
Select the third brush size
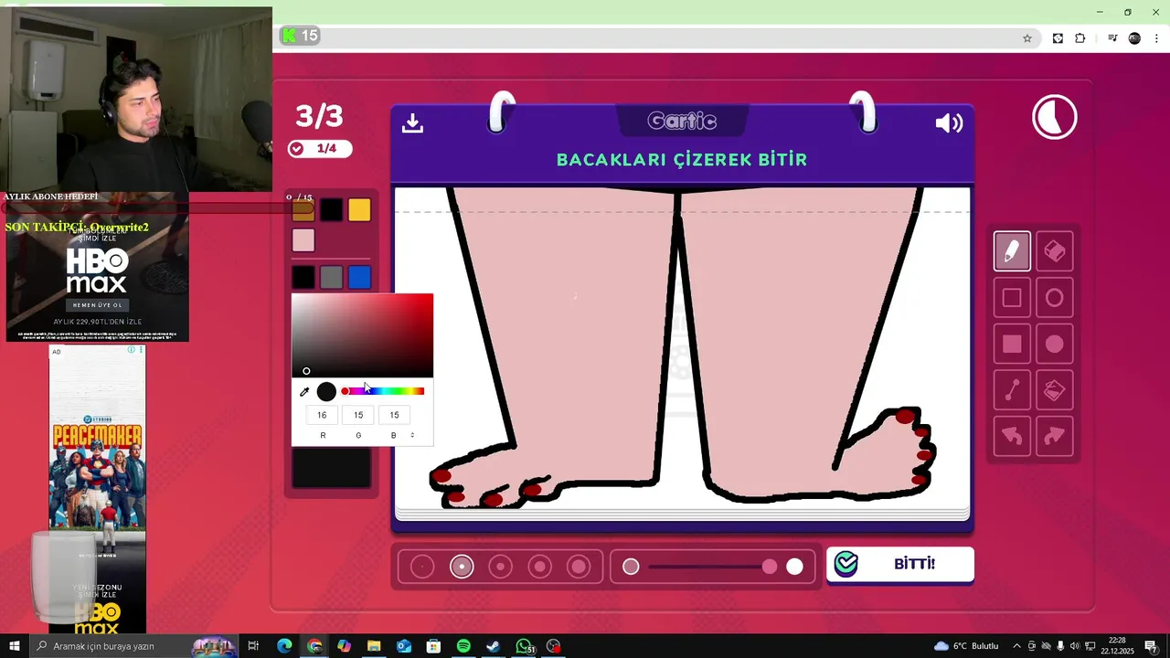[x=501, y=567]
